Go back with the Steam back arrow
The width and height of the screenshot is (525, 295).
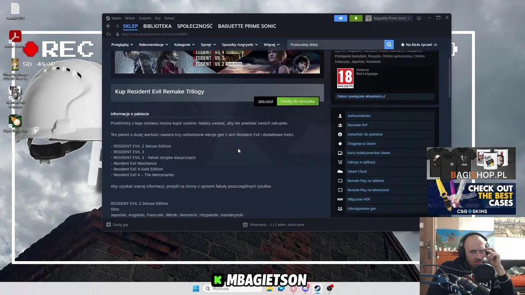point(108,26)
